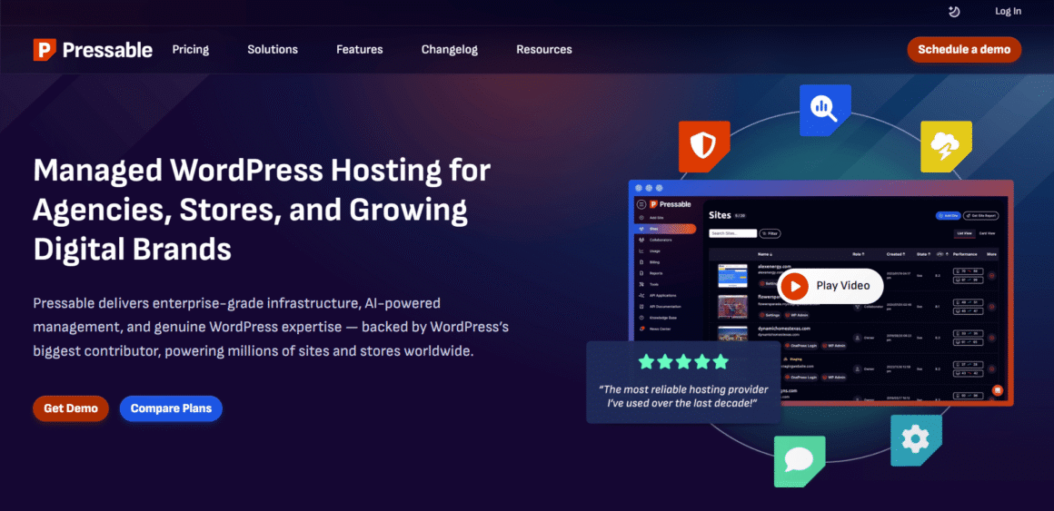Click the green chat bubble icon
This screenshot has width=1054, height=511.
[x=800, y=461]
